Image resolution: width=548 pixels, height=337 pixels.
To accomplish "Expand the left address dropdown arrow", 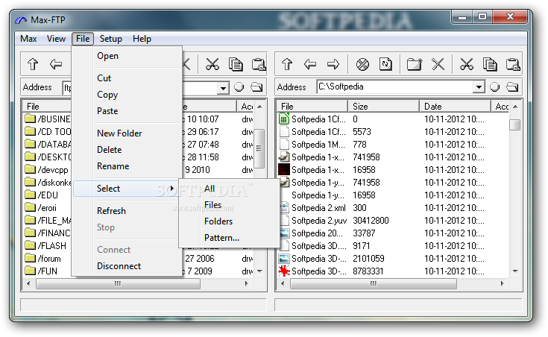I will (223, 88).
